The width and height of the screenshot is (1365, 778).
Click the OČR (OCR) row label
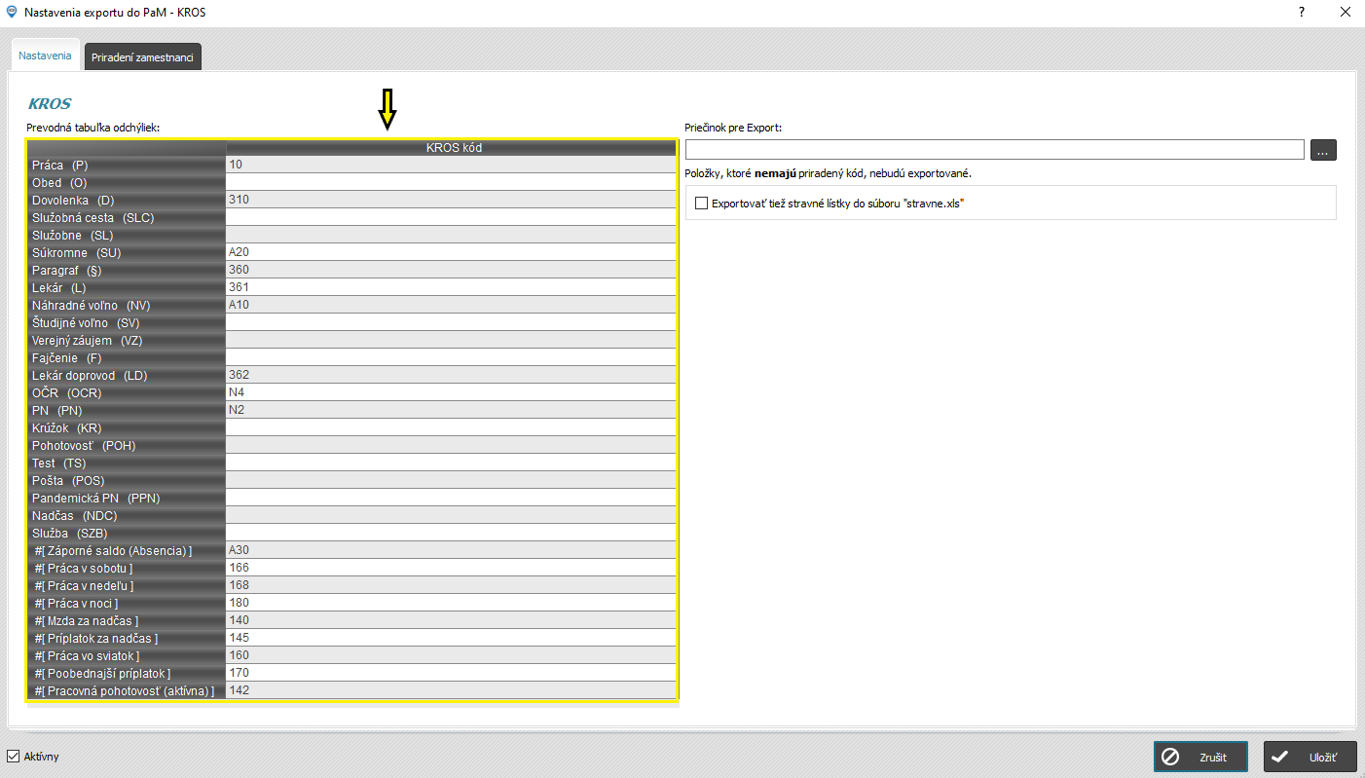[127, 392]
